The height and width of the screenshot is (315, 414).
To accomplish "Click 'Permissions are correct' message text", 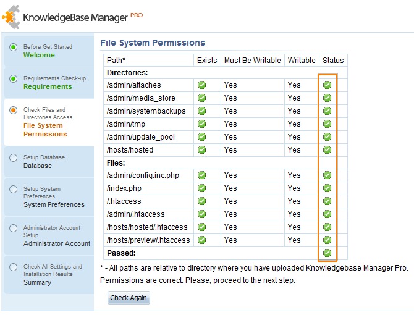I will [198, 280].
